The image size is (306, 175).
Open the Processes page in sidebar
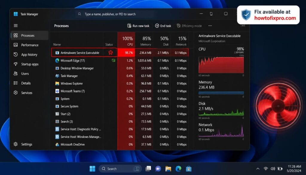pyautogui.click(x=30, y=35)
